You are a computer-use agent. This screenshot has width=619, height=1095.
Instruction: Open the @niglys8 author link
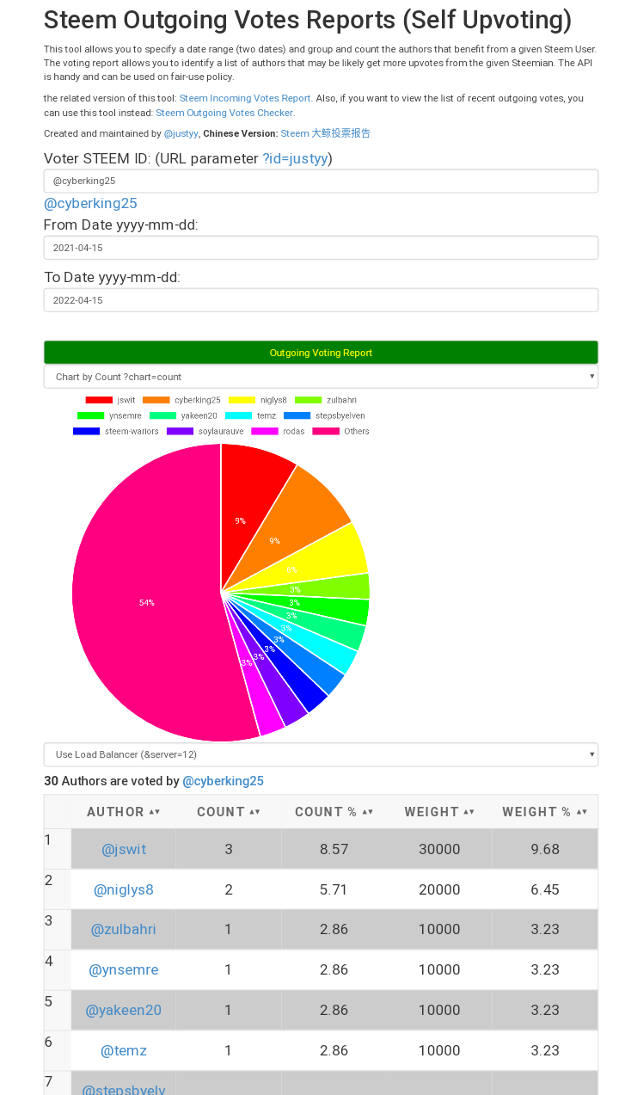[x=124, y=889]
